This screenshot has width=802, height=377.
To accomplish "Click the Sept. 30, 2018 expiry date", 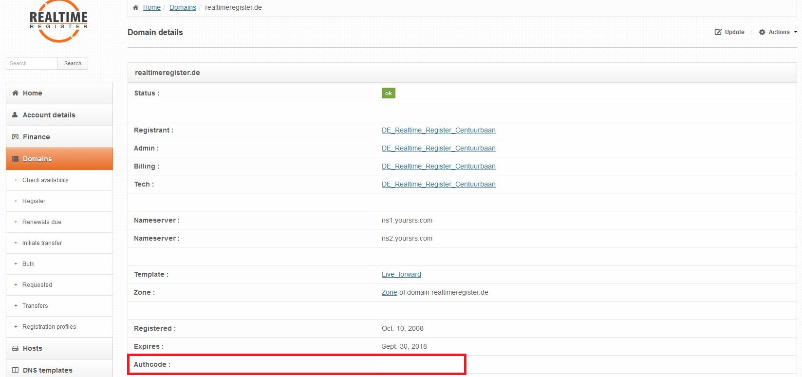I will [404, 346].
